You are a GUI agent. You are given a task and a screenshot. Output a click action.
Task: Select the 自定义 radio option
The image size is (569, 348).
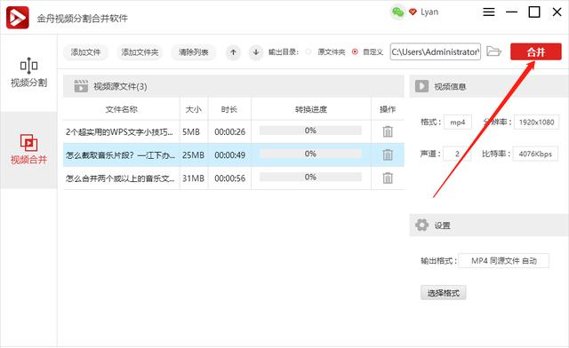click(355, 52)
